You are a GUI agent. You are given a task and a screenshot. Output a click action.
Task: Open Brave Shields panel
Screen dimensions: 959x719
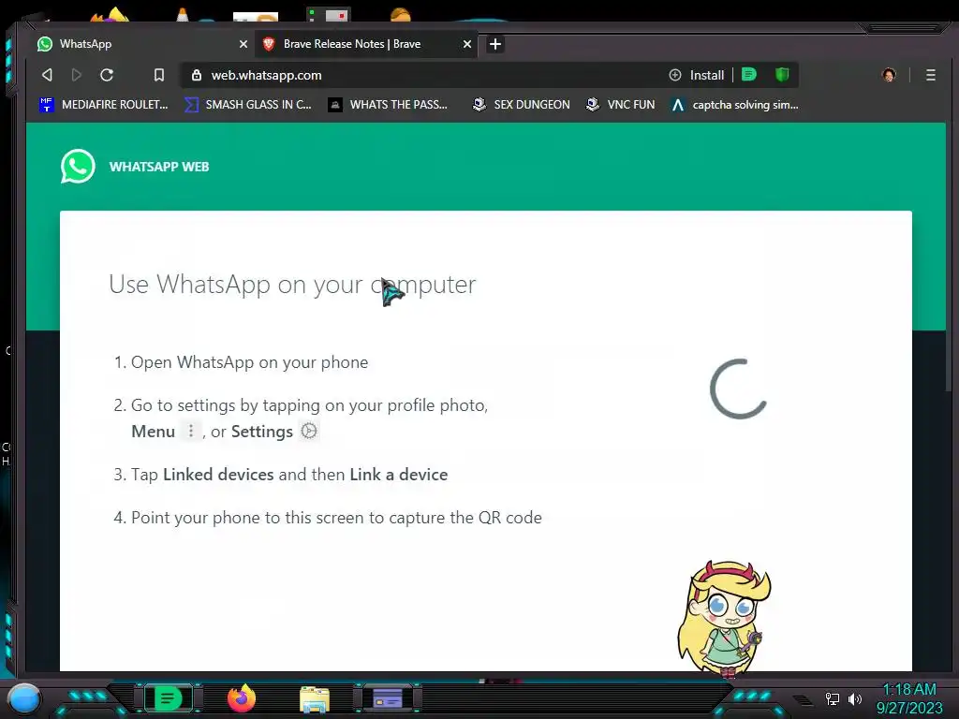point(782,75)
